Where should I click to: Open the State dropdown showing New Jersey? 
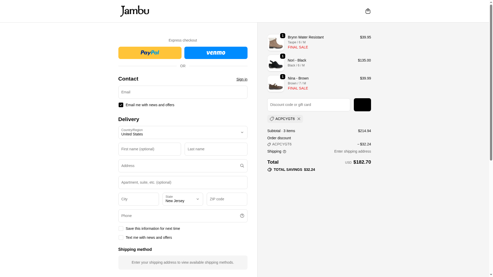click(x=183, y=199)
